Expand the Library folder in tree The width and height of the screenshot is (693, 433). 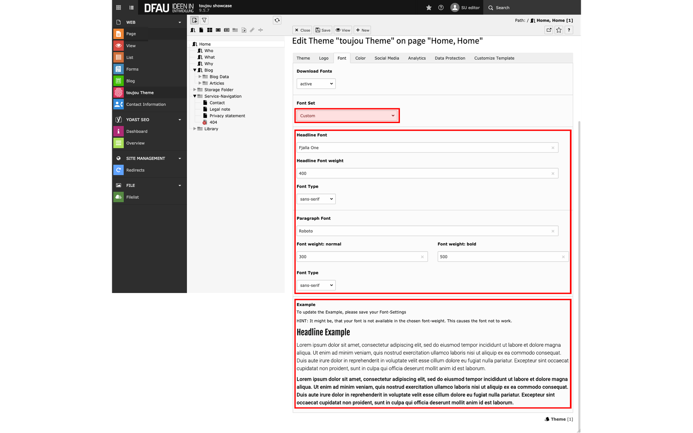(195, 129)
